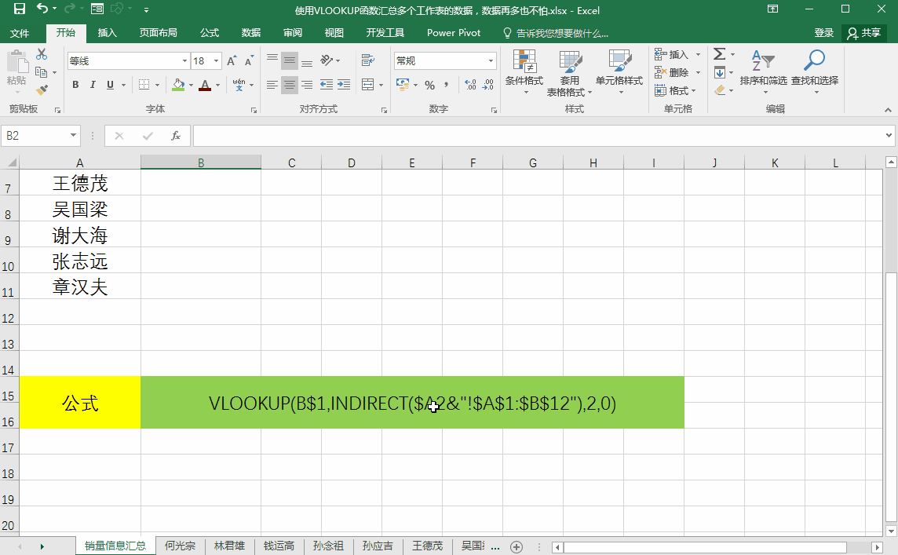This screenshot has width=898, height=555.
Task: Open 单元格样式 cell styles
Action: click(619, 72)
